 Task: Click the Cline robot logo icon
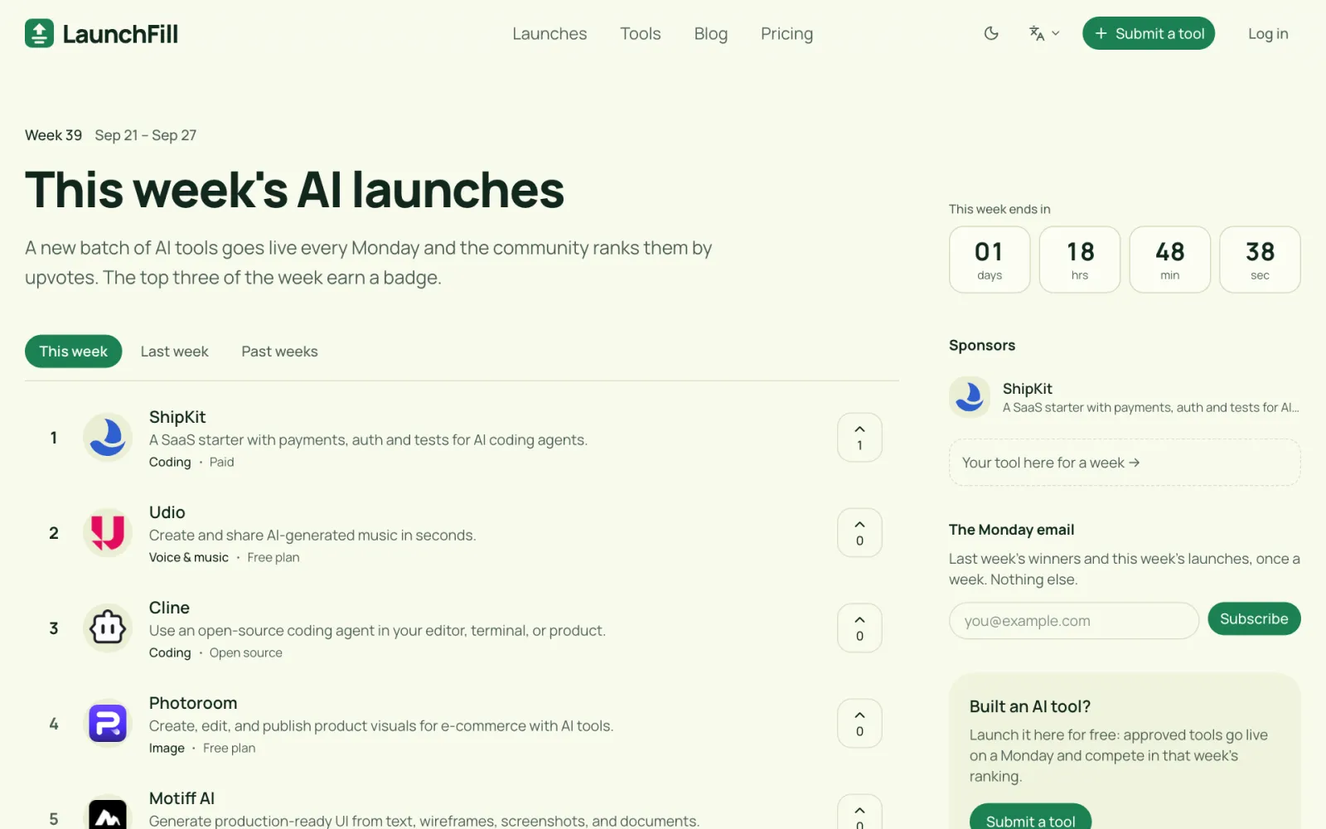tap(108, 628)
